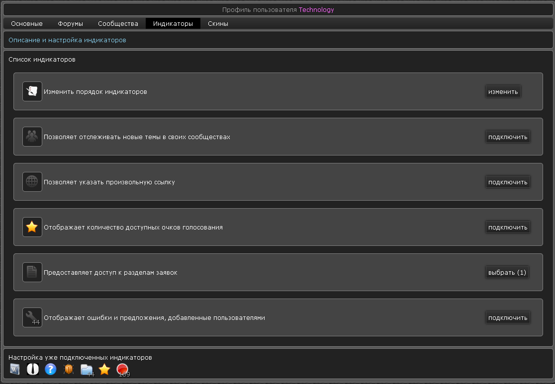Screen dimensions: 555x384
Task: Open the connected W wiki indicator
Action: click(15, 369)
